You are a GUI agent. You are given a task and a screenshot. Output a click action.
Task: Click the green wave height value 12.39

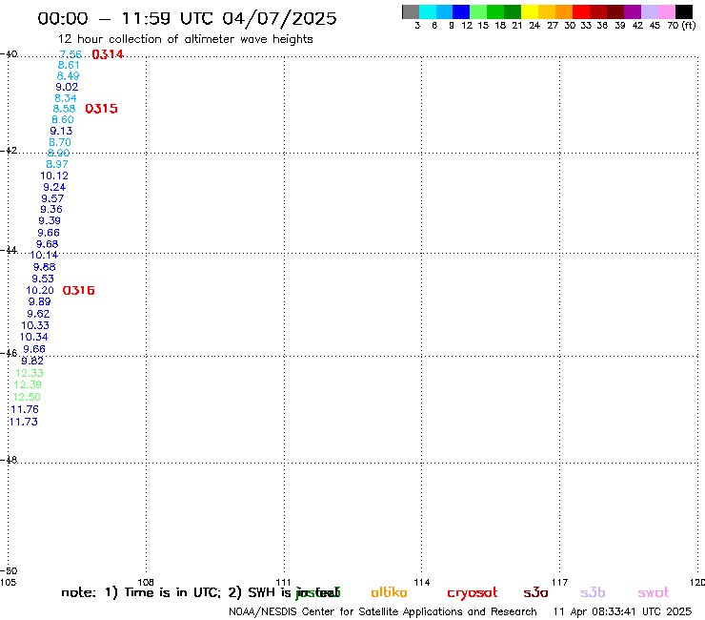tap(28, 384)
